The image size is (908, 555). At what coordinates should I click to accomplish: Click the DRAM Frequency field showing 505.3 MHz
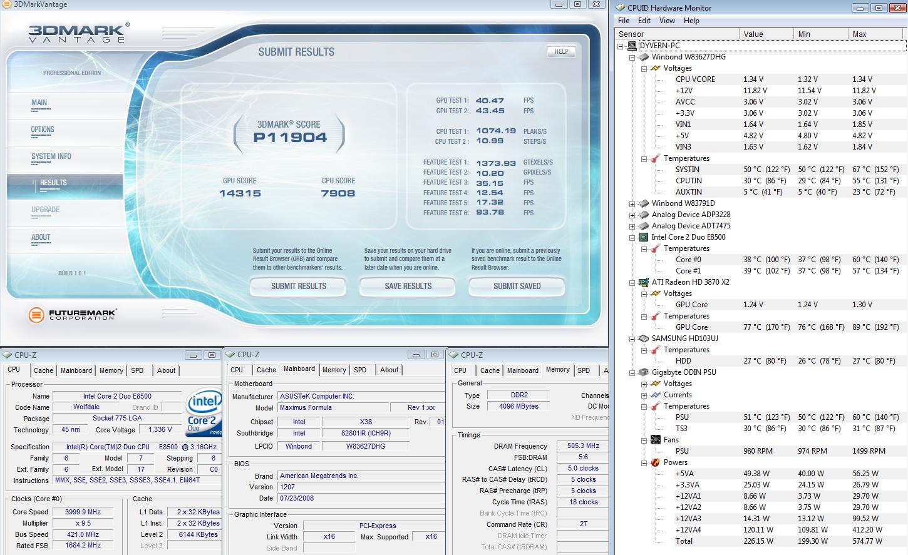582,446
